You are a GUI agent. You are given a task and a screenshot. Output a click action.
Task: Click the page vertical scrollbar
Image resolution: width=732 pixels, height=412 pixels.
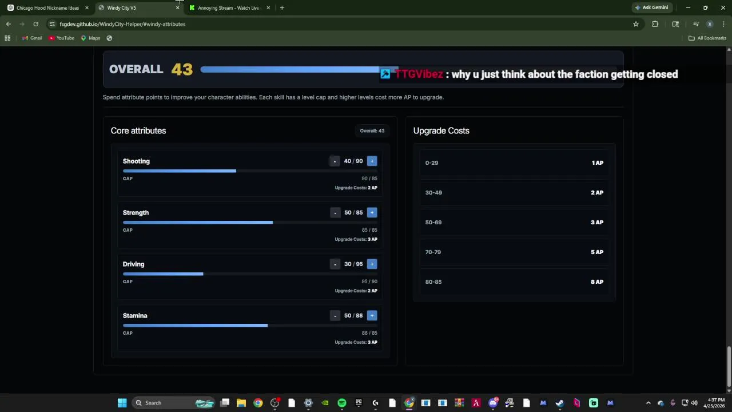(x=729, y=366)
